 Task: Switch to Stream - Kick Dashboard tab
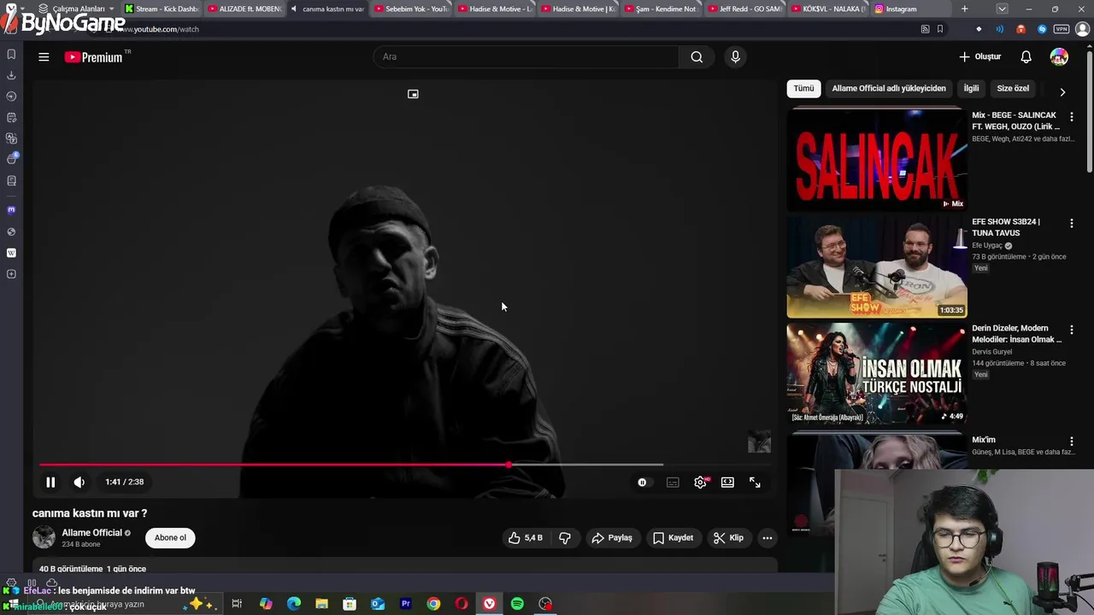pos(160,9)
